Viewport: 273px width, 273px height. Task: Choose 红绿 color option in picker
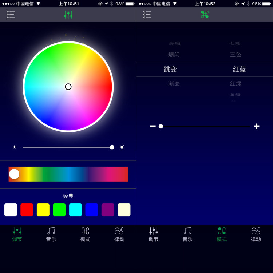point(236,84)
